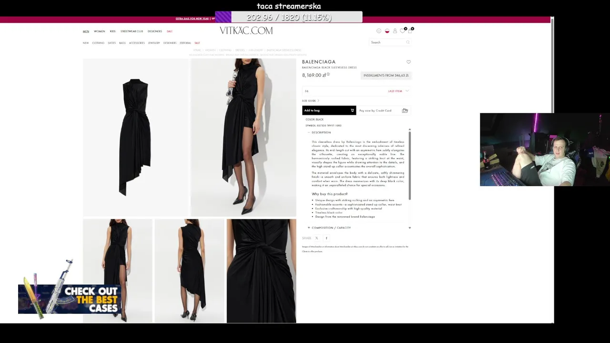This screenshot has height=343, width=610.
Task: Add dress to wishlist with heart icon
Action: tap(408, 62)
